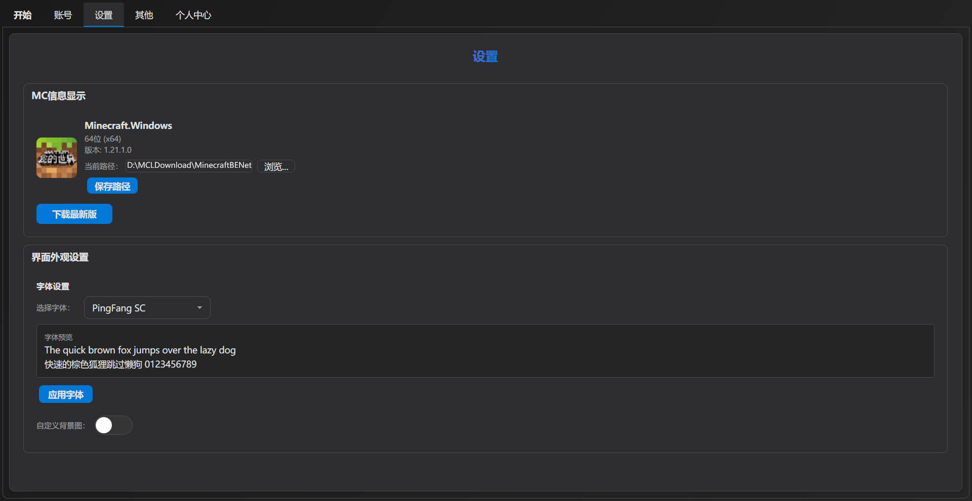Click the Minecraft grass block app icon
Image resolution: width=972 pixels, height=501 pixels.
(56, 158)
